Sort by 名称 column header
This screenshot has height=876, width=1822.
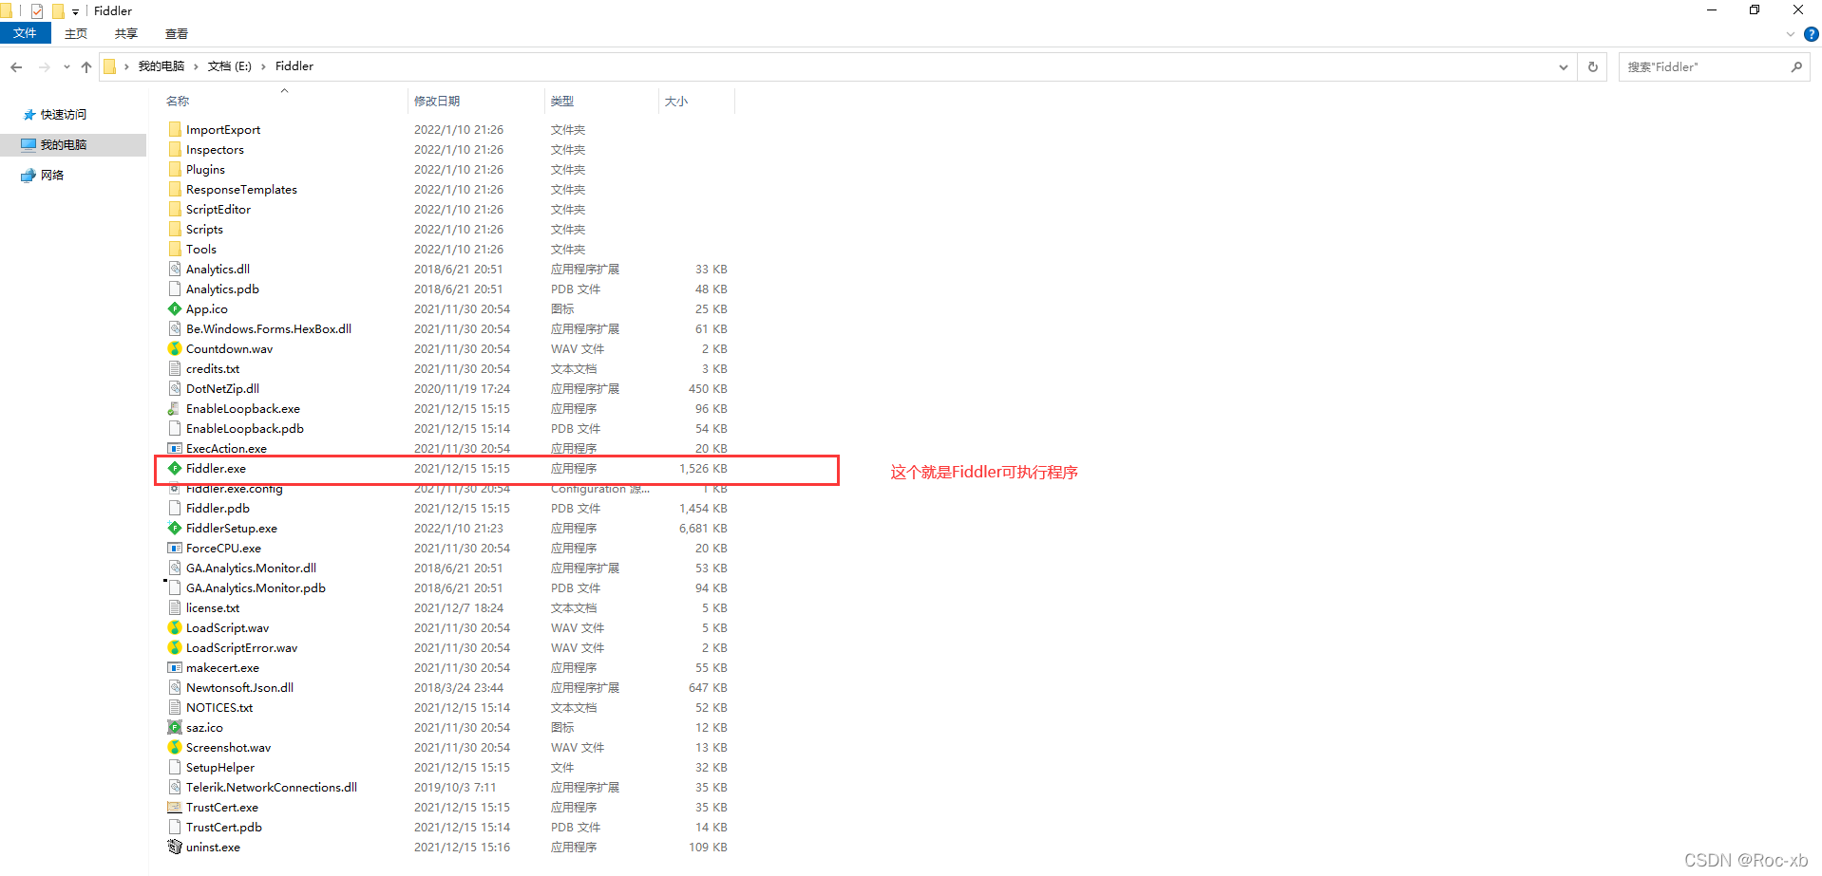coord(178,101)
